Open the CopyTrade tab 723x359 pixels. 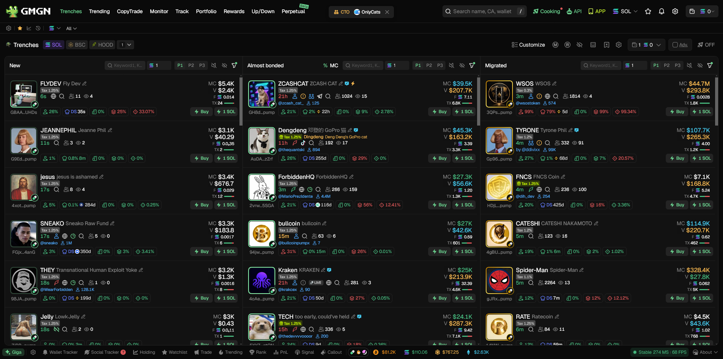[x=130, y=12]
